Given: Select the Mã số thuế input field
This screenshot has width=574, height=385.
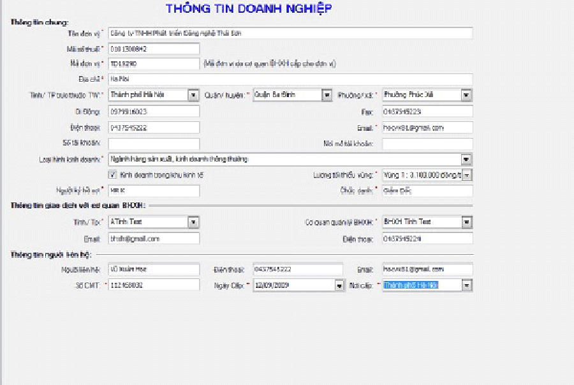Looking at the screenshot, I should point(154,49).
